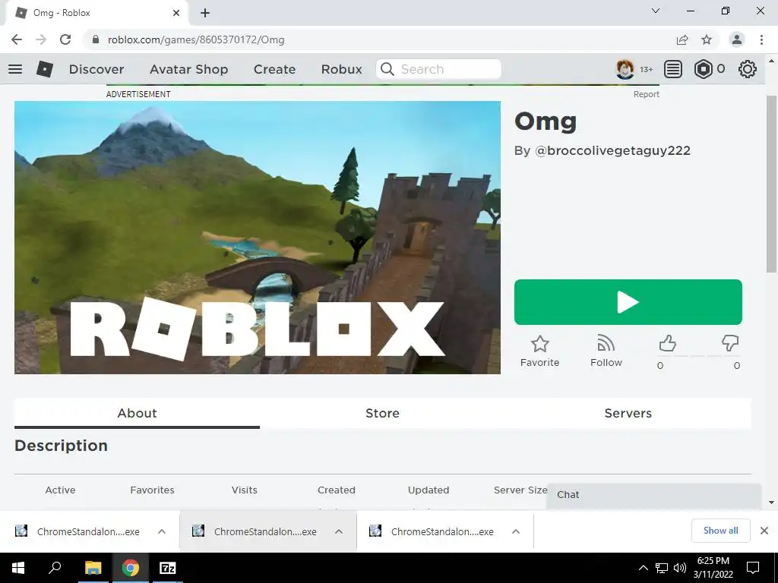Go back in browser history
Screen dimensions: 778x583
17,39
